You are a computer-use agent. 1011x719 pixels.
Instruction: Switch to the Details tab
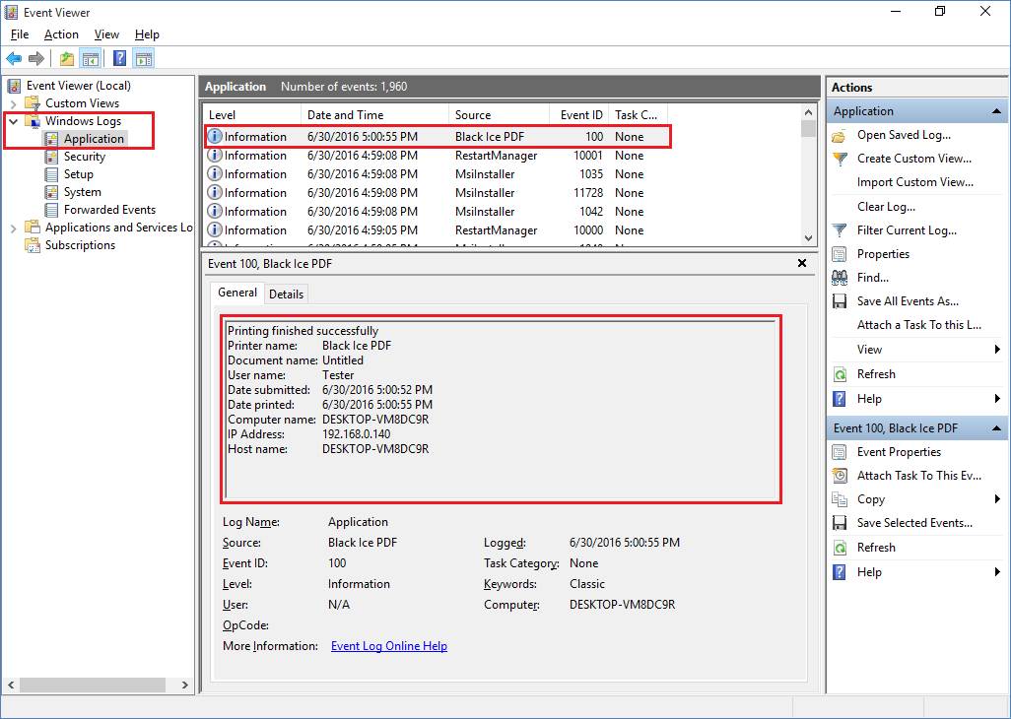click(x=286, y=294)
